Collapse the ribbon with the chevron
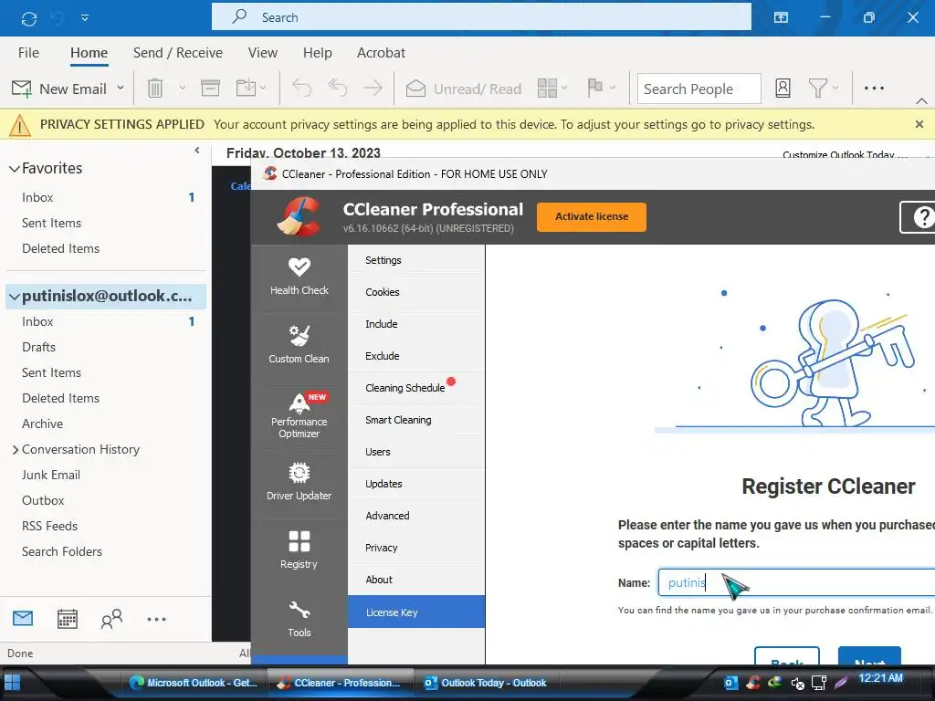Screen dimensions: 935x701 (x=921, y=101)
